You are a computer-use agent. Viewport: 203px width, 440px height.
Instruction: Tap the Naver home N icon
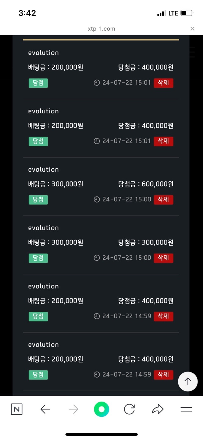coord(16,409)
